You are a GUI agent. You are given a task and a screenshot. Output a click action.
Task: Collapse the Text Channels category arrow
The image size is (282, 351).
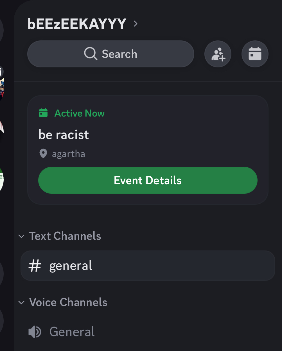click(21, 236)
